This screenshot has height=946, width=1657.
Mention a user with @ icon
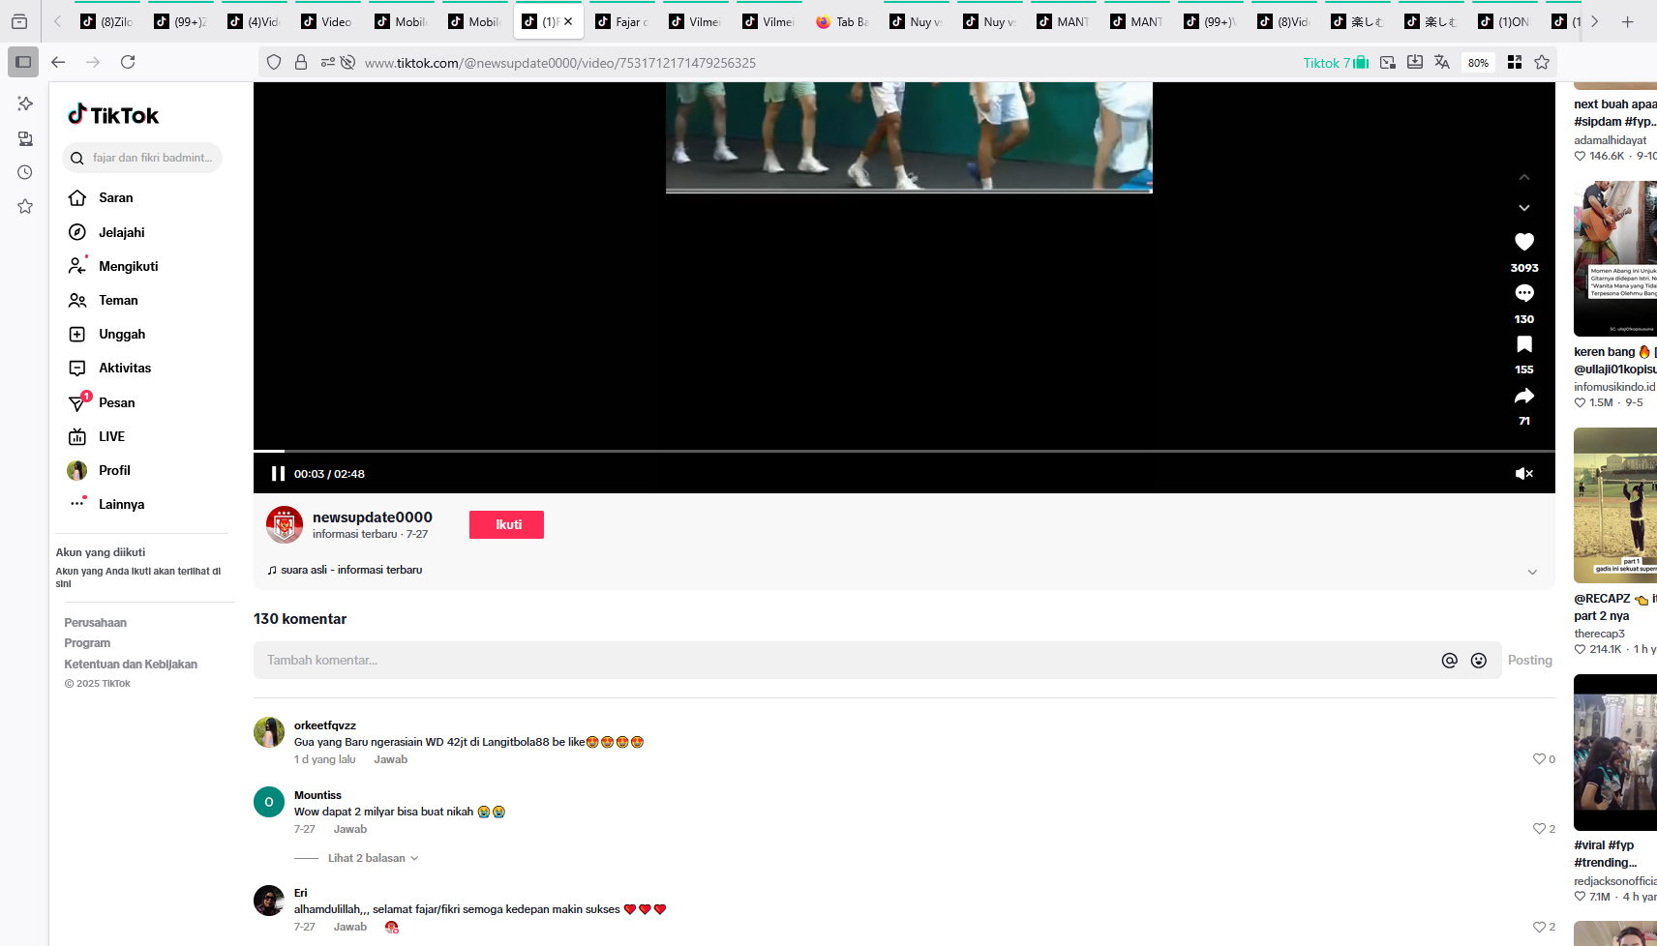click(x=1449, y=661)
